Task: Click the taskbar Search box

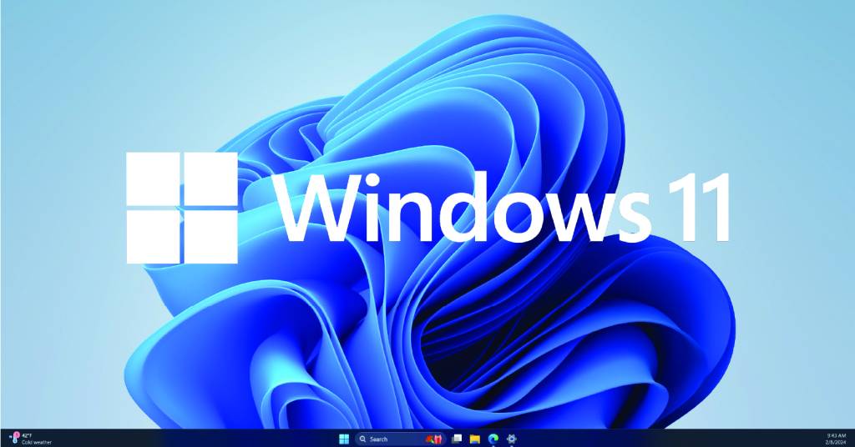Action: click(401, 439)
